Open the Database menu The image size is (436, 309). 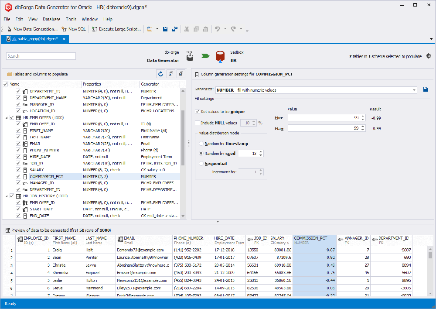[x=51, y=19]
